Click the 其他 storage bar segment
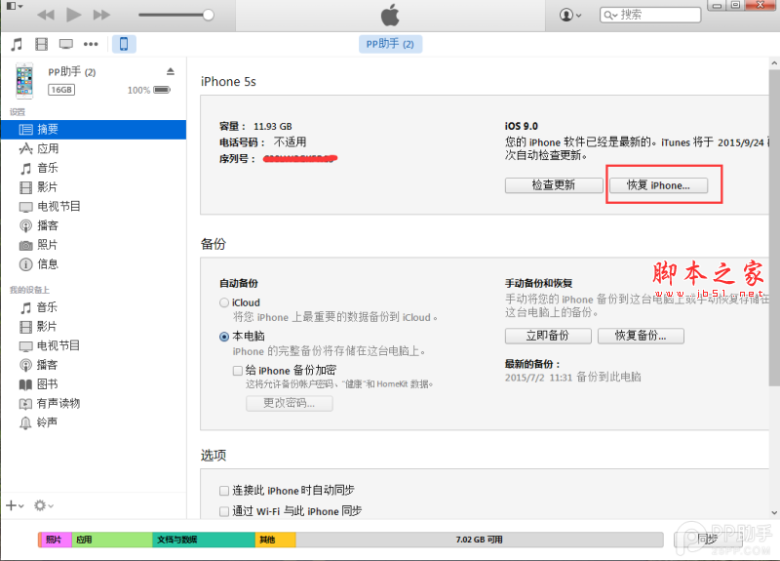 [x=276, y=540]
